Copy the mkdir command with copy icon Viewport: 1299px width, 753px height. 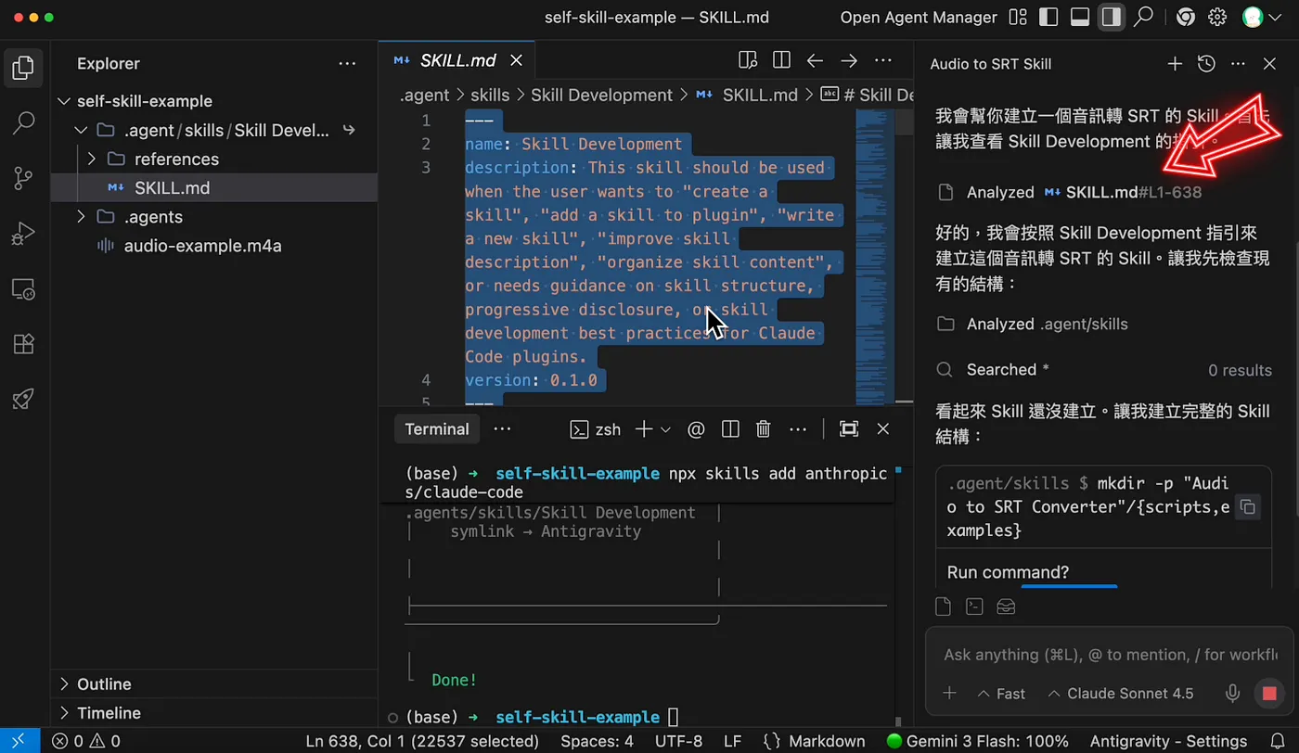click(1248, 507)
